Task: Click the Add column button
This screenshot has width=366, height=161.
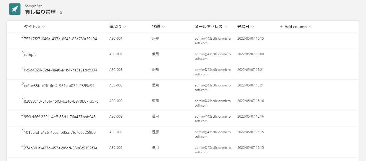Action: (x=296, y=27)
